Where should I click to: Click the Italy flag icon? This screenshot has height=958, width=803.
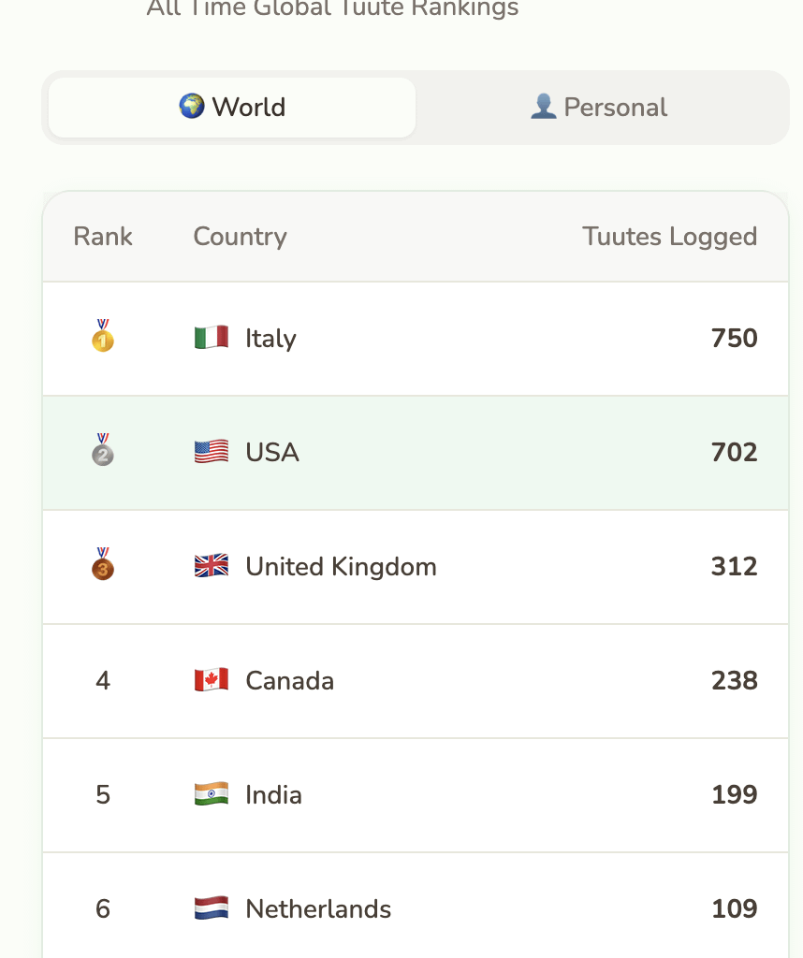(x=211, y=338)
